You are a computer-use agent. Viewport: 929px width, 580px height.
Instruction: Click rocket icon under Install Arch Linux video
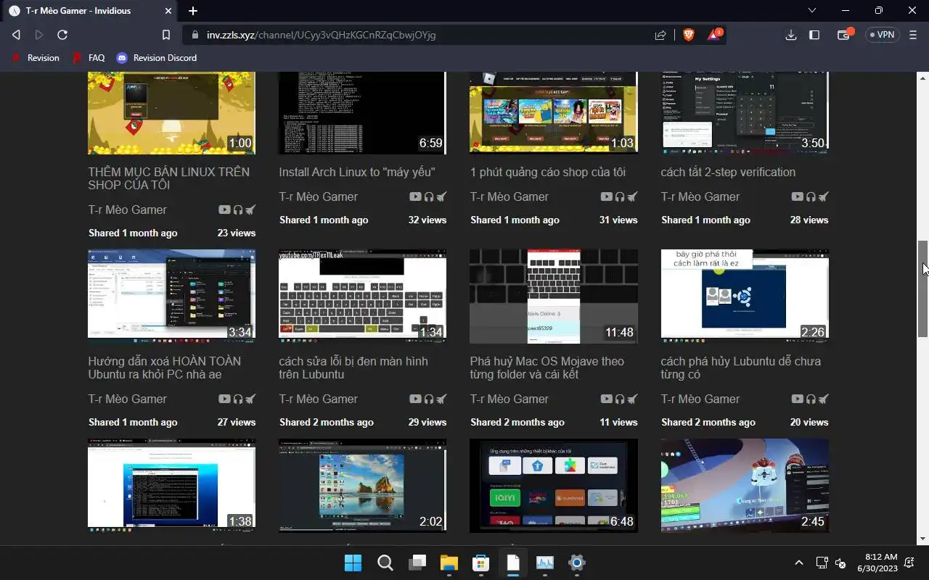[x=441, y=196]
